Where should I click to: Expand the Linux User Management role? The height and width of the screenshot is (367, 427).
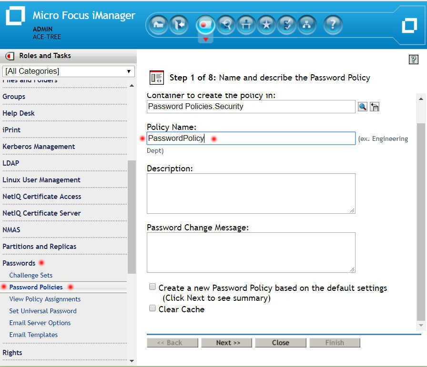41,180
